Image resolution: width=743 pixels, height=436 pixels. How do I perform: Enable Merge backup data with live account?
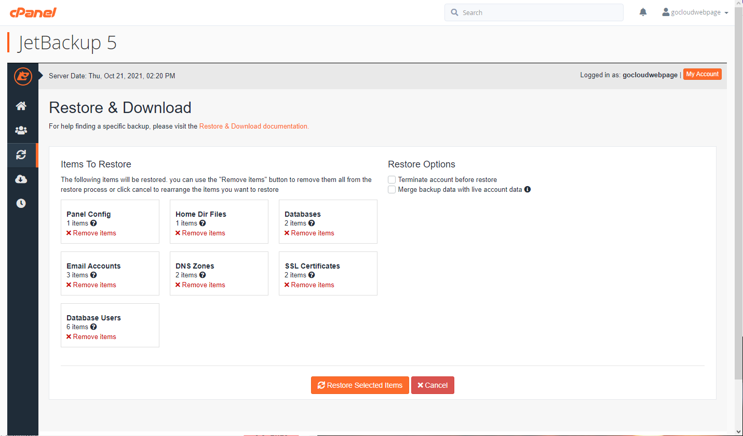click(392, 189)
